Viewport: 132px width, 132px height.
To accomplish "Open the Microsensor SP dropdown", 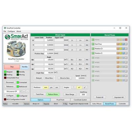I will 20,91.
